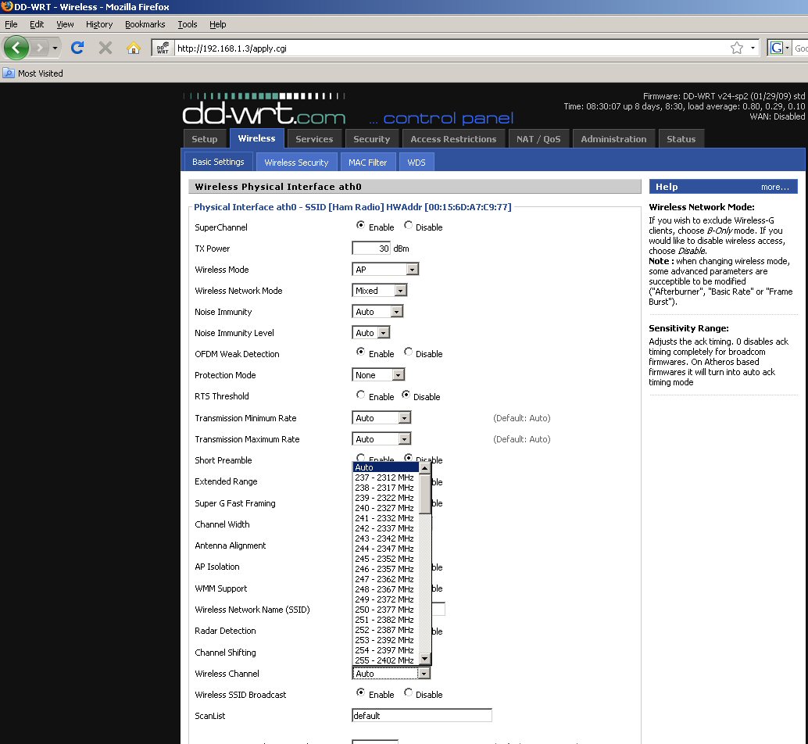Collapse the Wireless Channel dropdown arrow
Viewport: 808px width, 744px height.
tap(424, 674)
